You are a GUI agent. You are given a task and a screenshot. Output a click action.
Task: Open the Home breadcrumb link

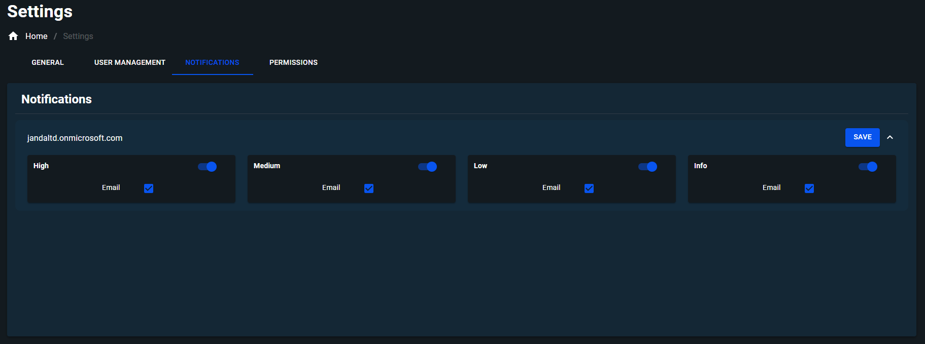(x=37, y=36)
